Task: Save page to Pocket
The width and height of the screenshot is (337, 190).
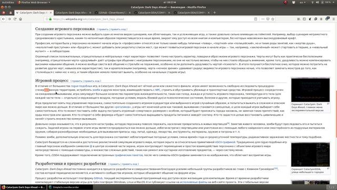Action: pos(268,19)
